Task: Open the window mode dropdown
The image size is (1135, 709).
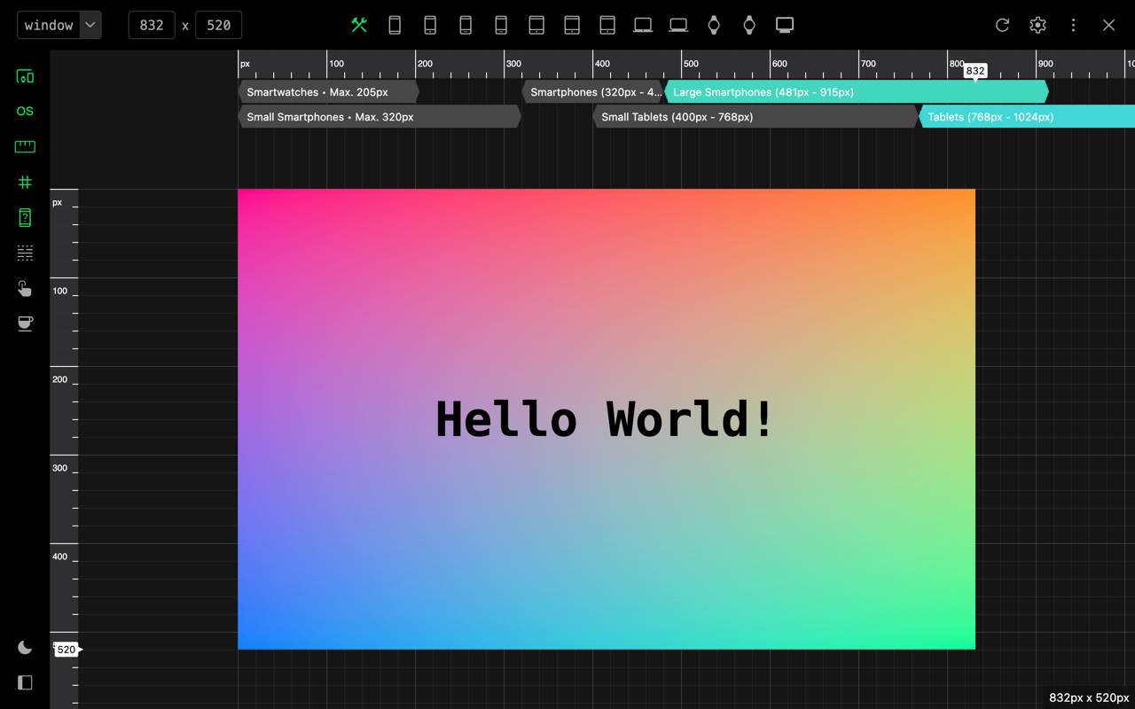Action: click(x=59, y=25)
